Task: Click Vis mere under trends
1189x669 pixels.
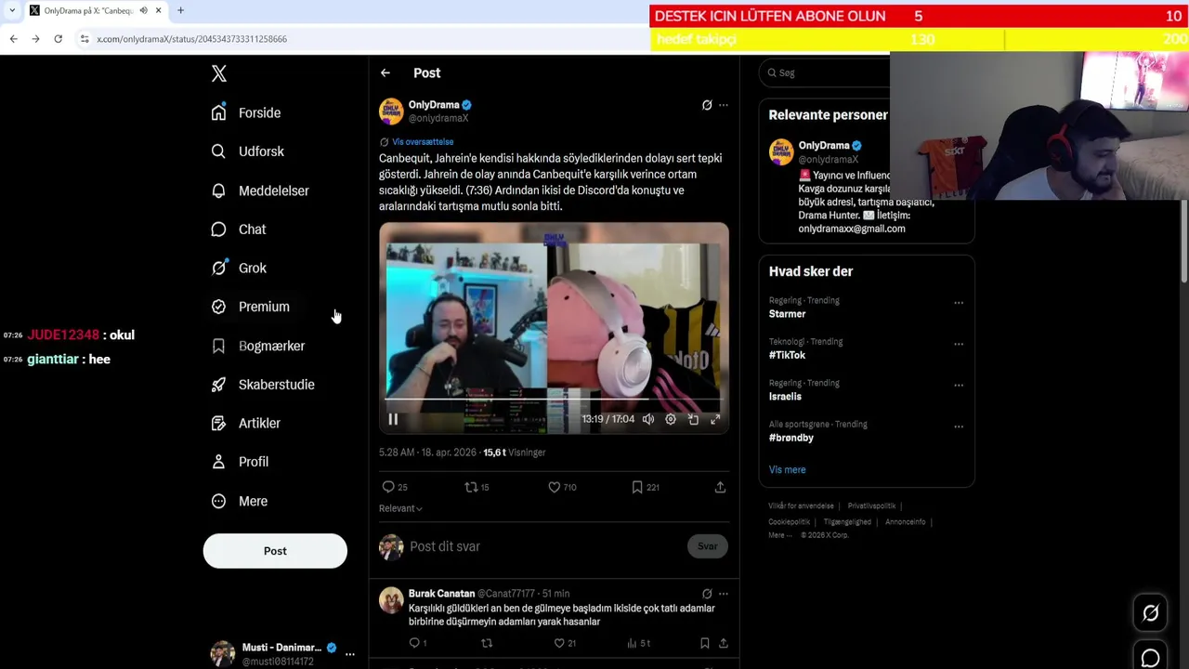Action: (x=787, y=470)
